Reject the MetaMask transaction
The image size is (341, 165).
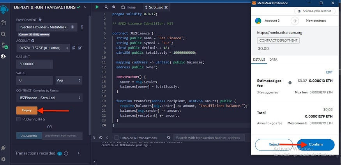(274, 145)
